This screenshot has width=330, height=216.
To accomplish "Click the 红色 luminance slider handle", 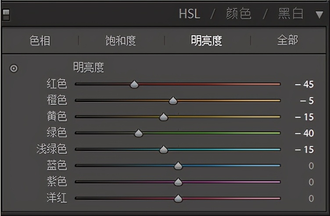I will tap(135, 84).
